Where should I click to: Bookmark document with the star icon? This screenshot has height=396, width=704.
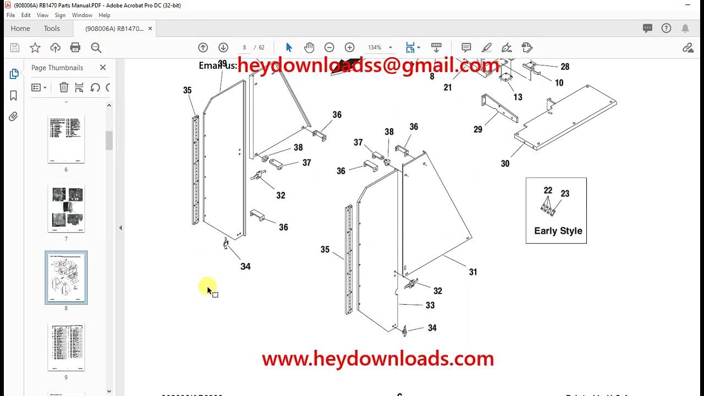(x=35, y=48)
